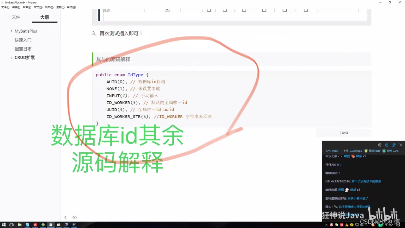This screenshot has height=228, width=405.
Task: Jump to 快速入门 heading in outline
Action: 23,40
